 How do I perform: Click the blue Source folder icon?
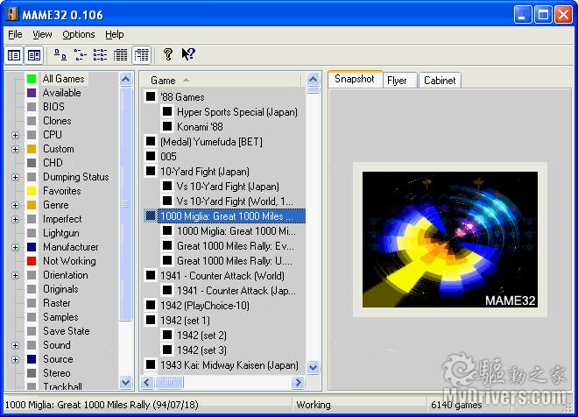click(32, 359)
